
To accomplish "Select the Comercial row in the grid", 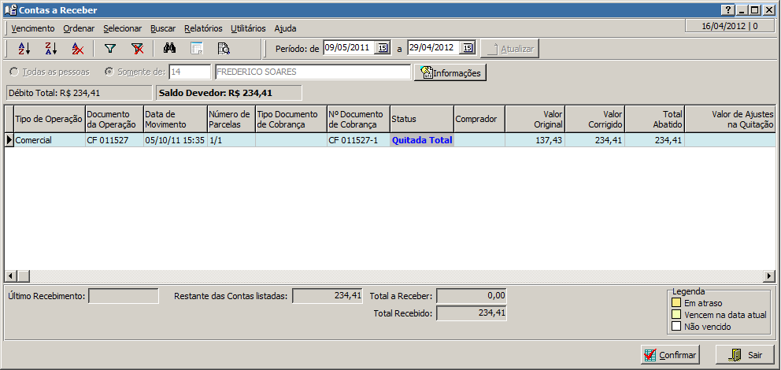I will [x=49, y=140].
